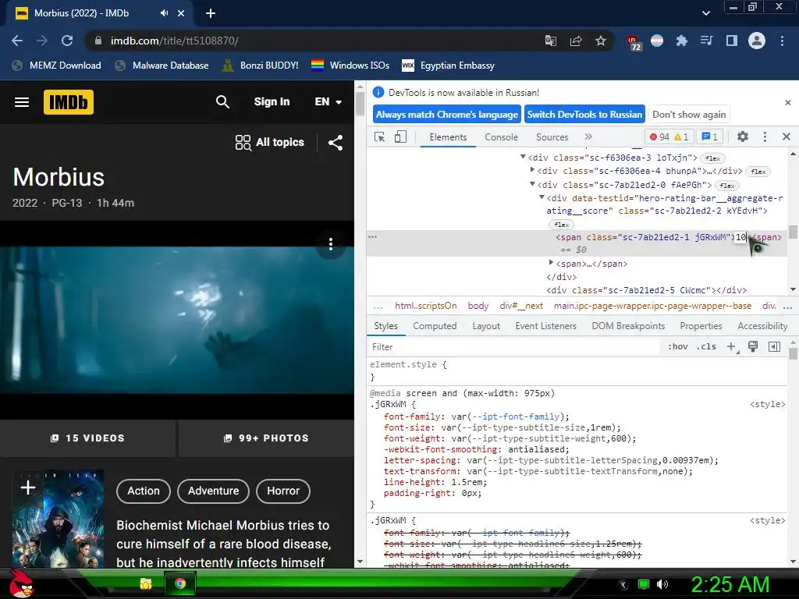Open the Chrome extensions puzzle icon
Image resolution: width=799 pixels, height=599 pixels.
click(681, 41)
